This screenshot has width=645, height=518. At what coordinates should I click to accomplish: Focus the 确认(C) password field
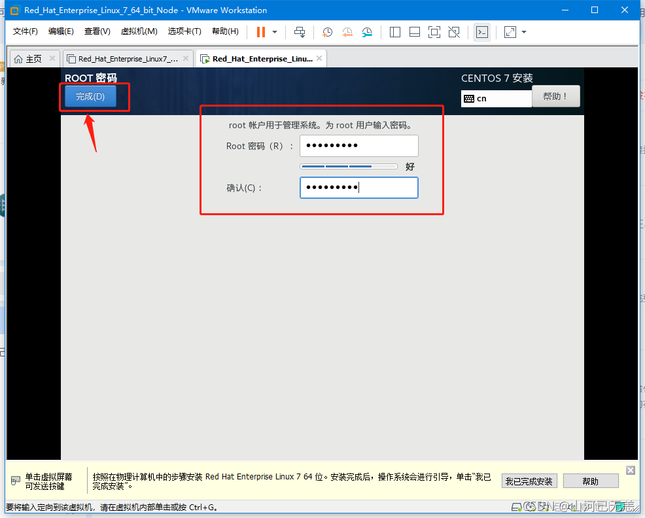pyautogui.click(x=359, y=188)
